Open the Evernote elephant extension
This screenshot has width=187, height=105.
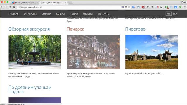coord(153,7)
